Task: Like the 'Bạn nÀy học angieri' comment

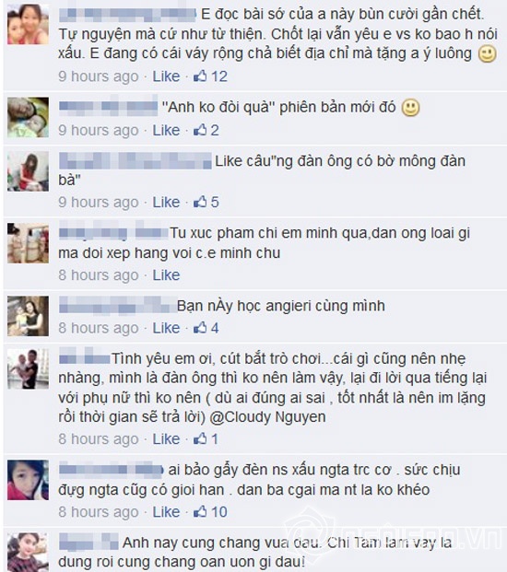Action: point(166,328)
